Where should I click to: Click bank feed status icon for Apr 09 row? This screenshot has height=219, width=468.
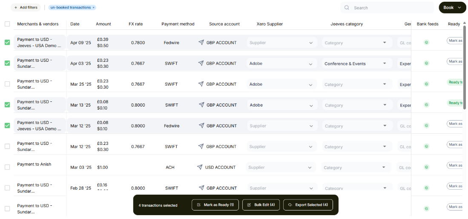coord(426,43)
